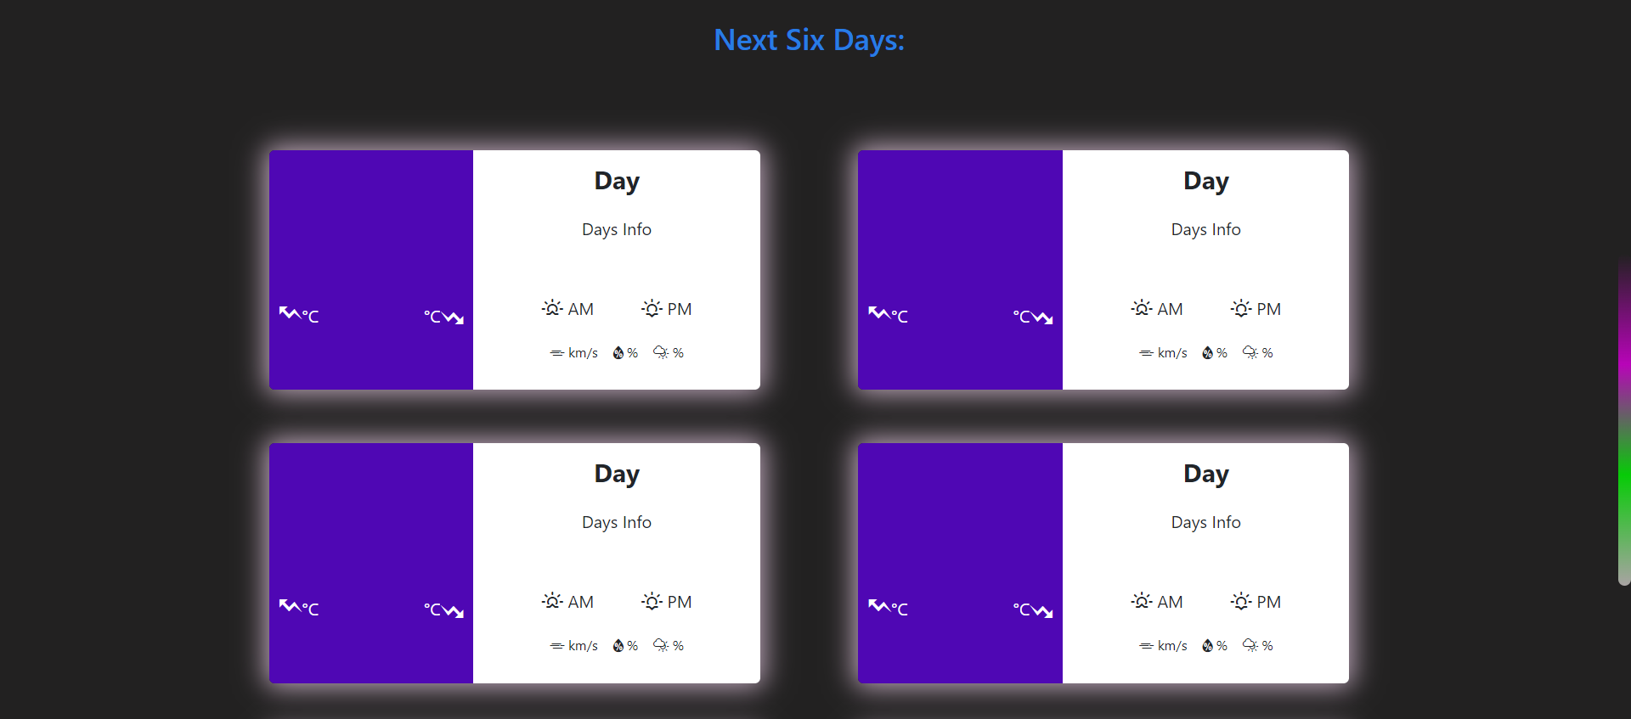Click the rising temperature °C arrow, top-left panel

point(289,314)
